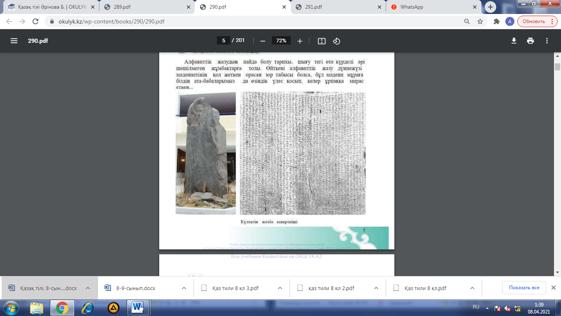
Task: Open the Chrome extensions puzzle icon
Action: click(x=497, y=21)
